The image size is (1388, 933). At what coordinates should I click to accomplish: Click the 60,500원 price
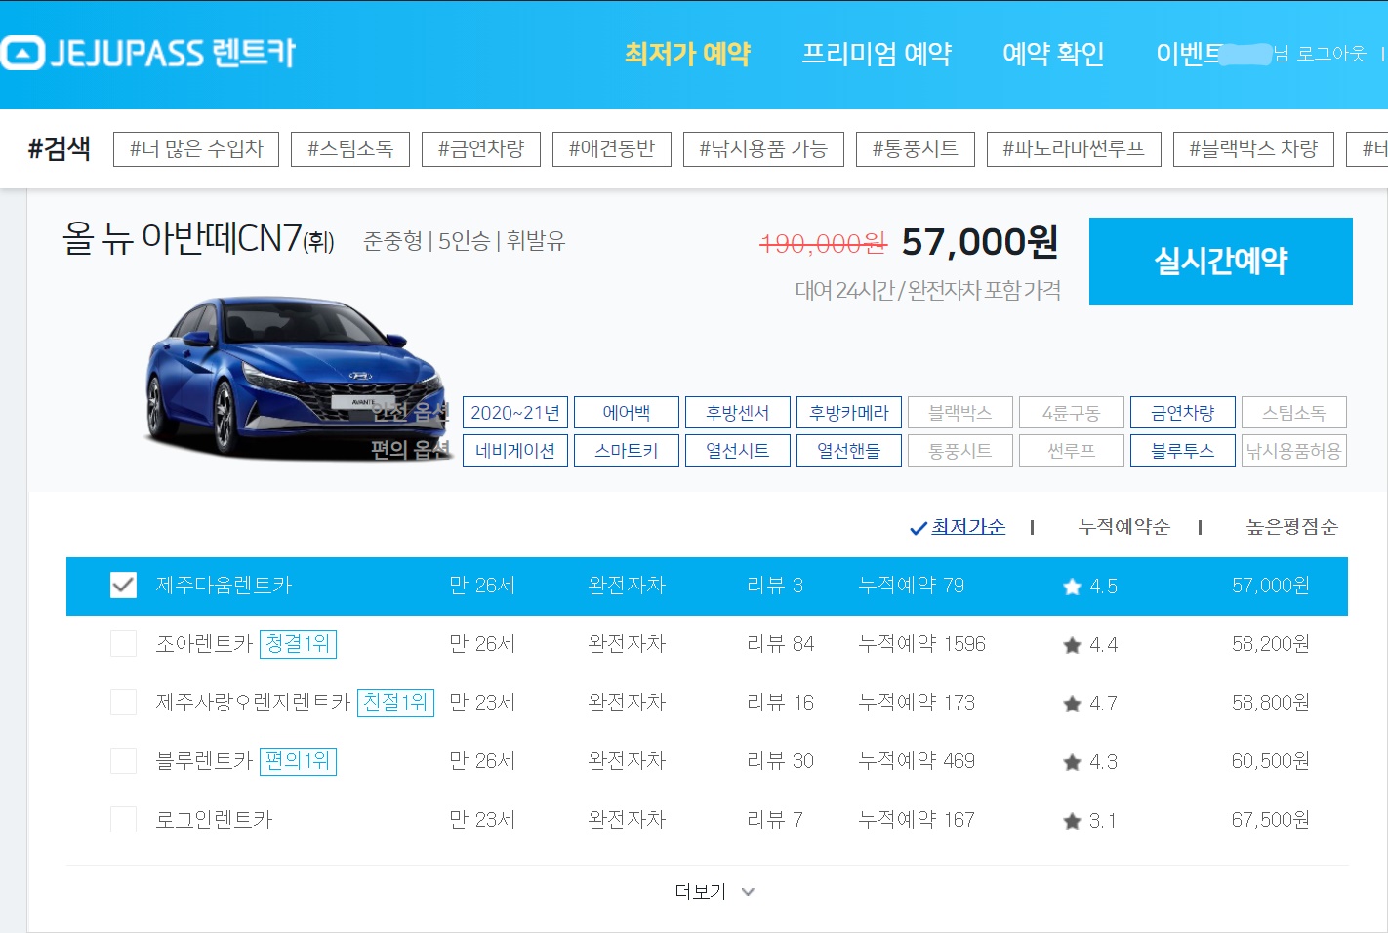[x=1271, y=761]
